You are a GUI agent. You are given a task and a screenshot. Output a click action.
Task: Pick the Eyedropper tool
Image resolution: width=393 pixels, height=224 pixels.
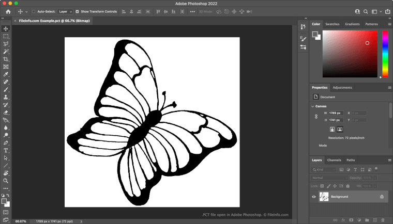6,74
